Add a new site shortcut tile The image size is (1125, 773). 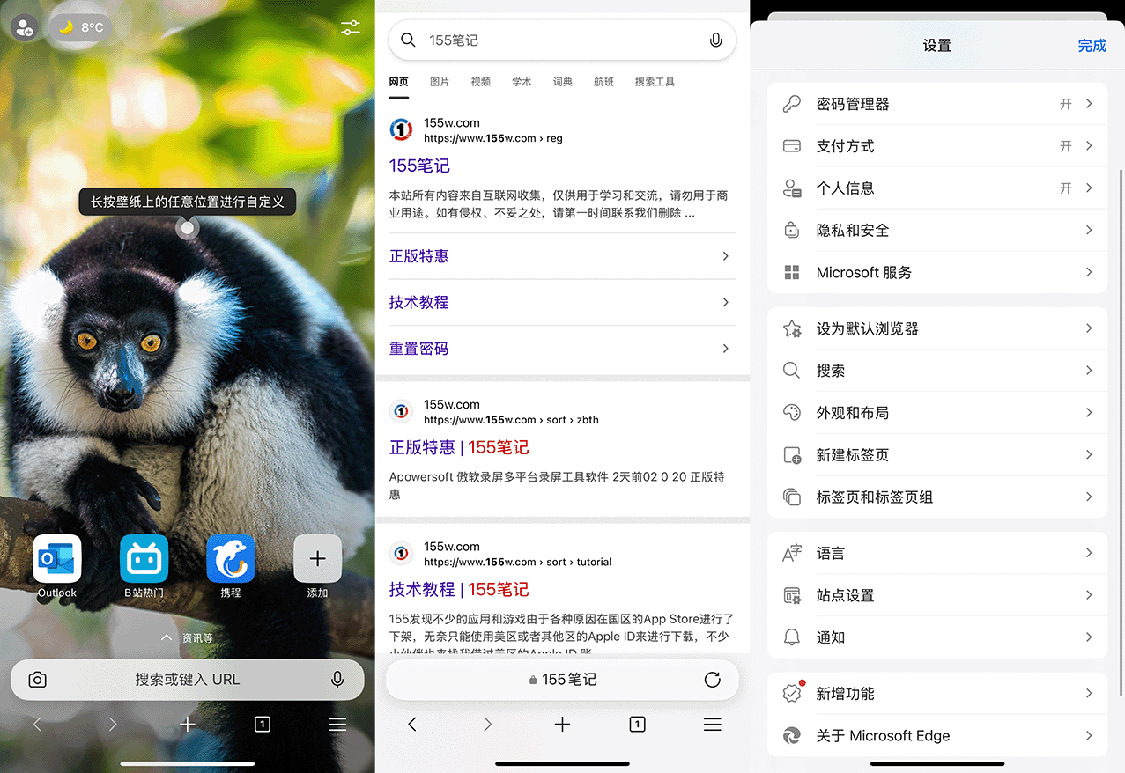pos(317,559)
